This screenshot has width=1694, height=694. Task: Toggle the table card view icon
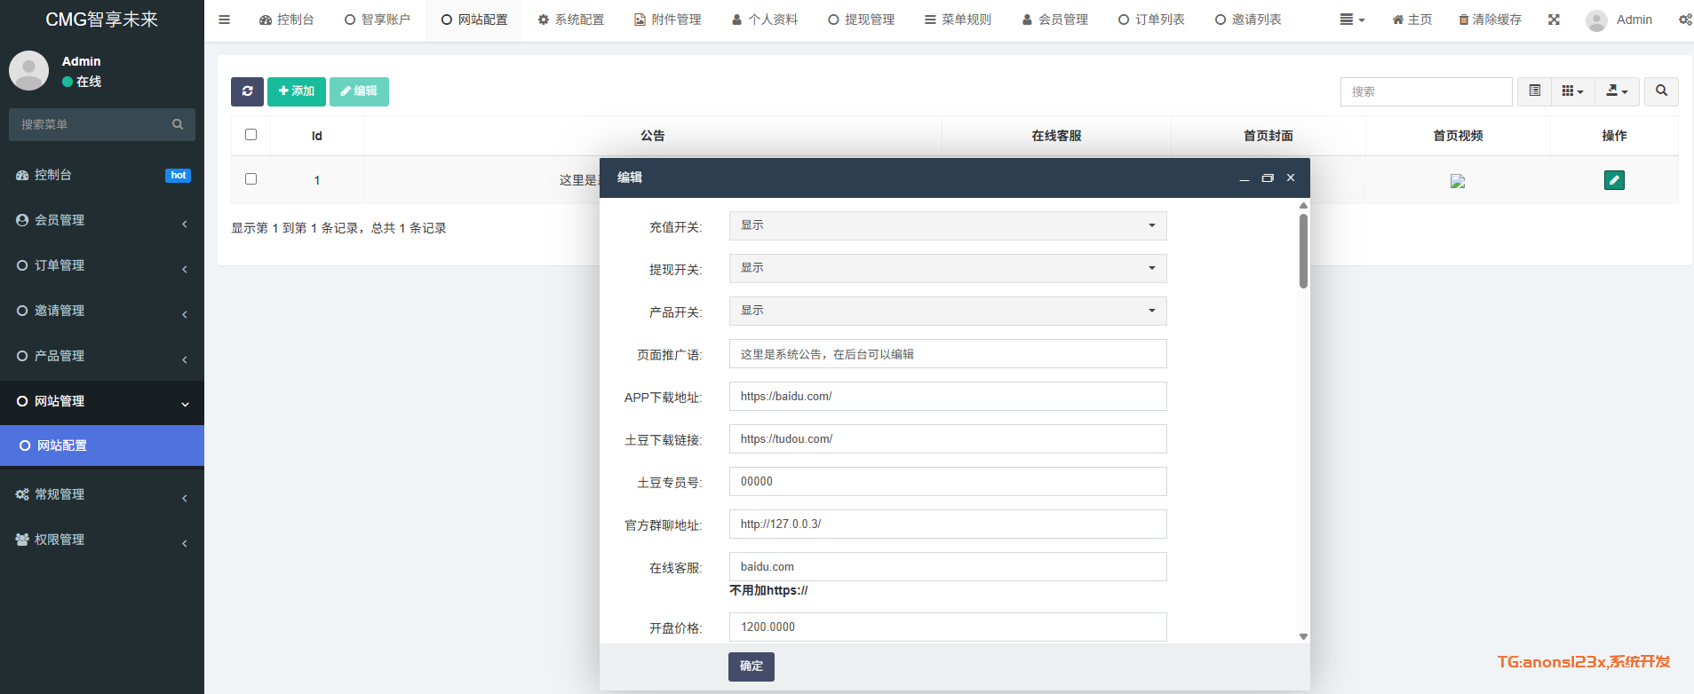[x=1534, y=91]
